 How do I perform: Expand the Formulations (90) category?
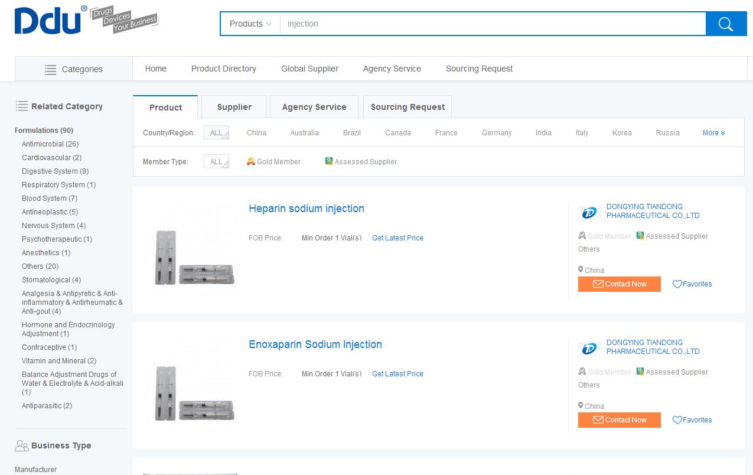44,131
